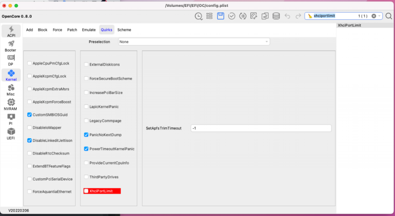Switch to the Patch tab
This screenshot has height=216, width=395.
tap(72, 30)
